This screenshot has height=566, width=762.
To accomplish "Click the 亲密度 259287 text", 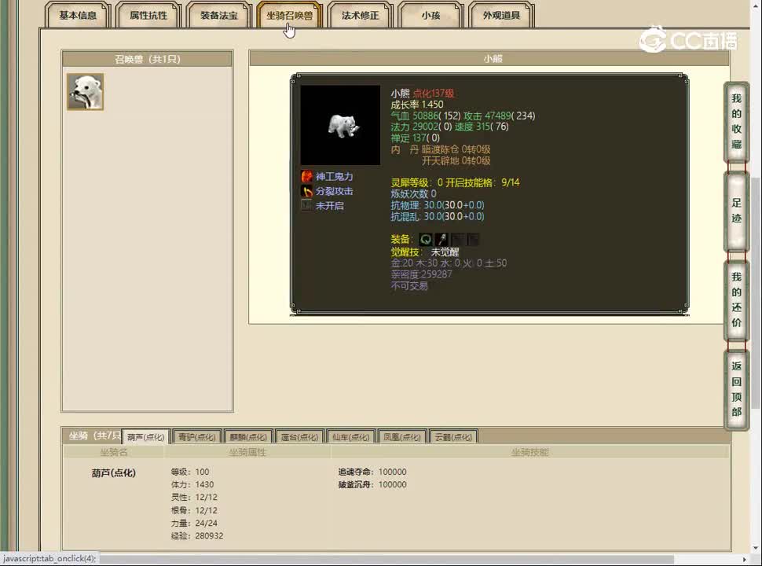I will (x=421, y=274).
